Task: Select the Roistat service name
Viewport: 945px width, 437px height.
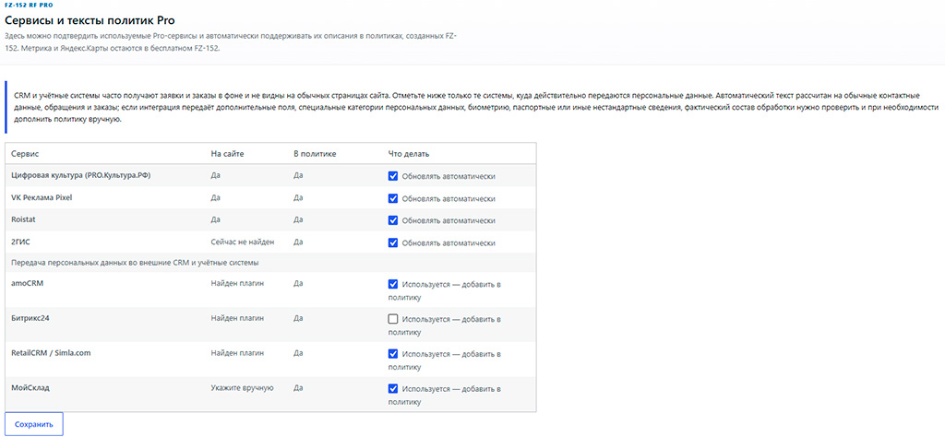Action: point(23,220)
